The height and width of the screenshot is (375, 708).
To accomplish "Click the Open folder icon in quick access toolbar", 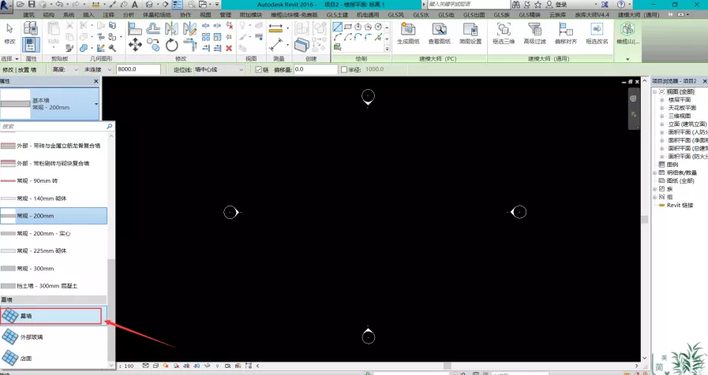I will point(21,5).
